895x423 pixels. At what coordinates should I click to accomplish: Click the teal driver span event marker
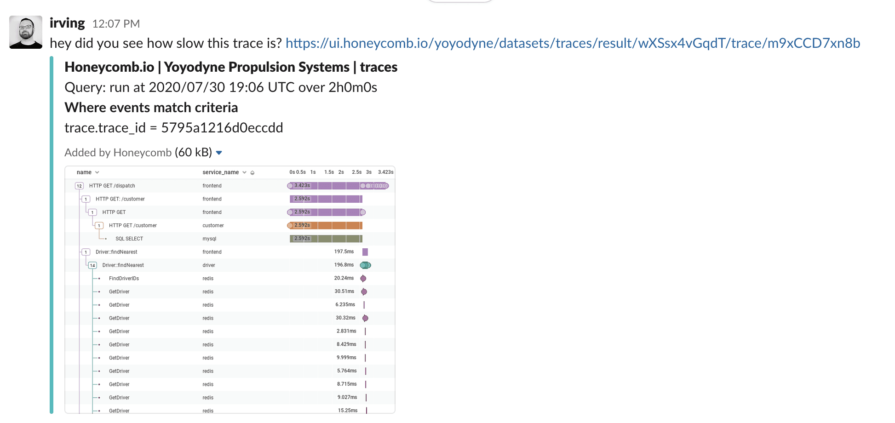[x=365, y=265]
